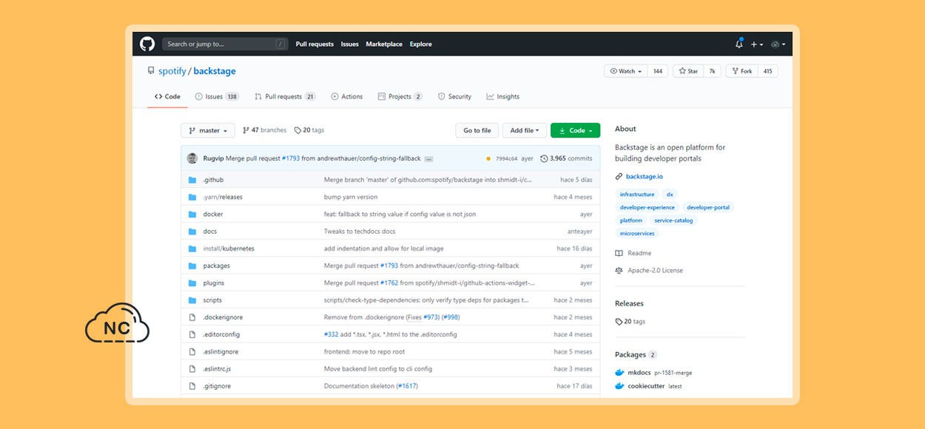Open the install/kubernetes folder
Screen dimensions: 925x429
(x=229, y=249)
